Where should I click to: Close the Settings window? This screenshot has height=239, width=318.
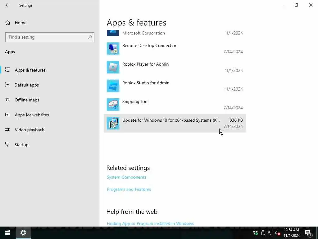point(311,5)
